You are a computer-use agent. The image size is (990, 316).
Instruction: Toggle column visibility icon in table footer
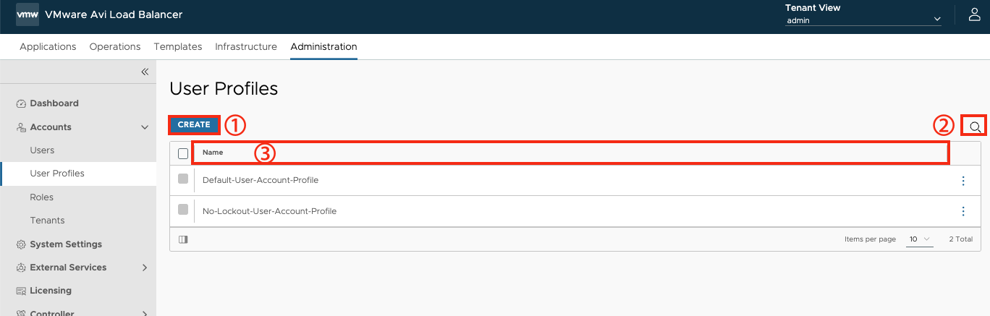tap(183, 239)
